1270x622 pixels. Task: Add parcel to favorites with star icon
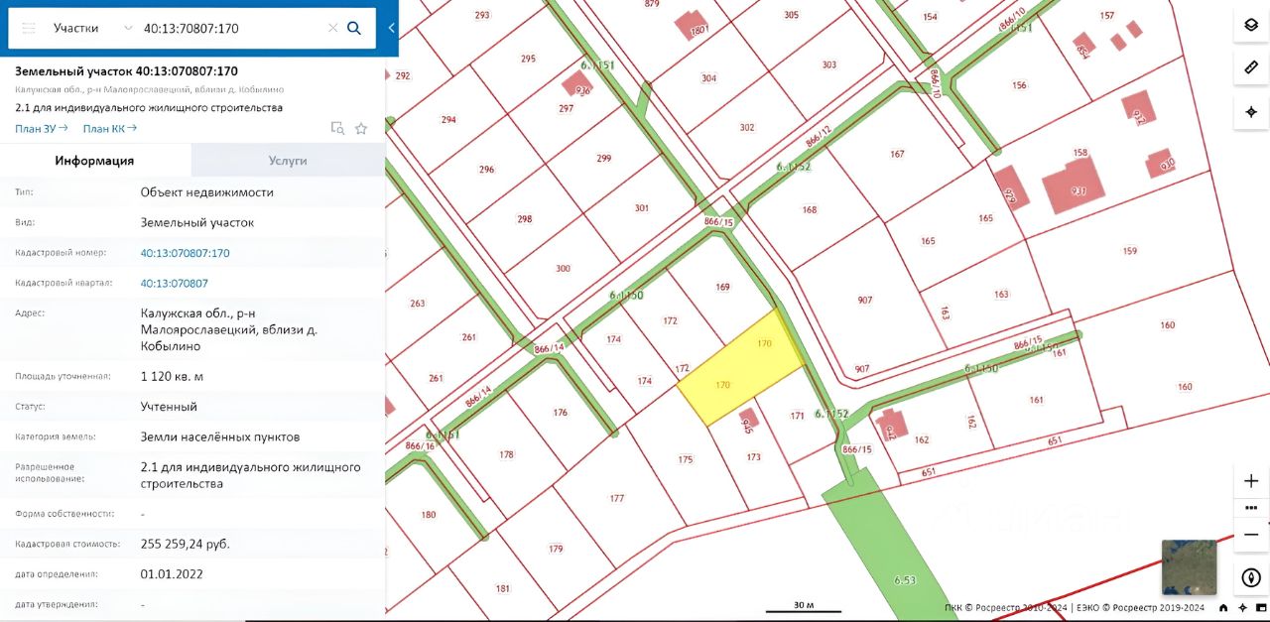tap(361, 128)
